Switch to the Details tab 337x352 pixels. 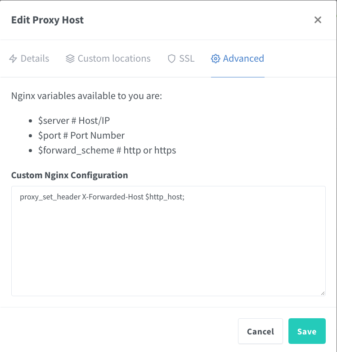[35, 59]
